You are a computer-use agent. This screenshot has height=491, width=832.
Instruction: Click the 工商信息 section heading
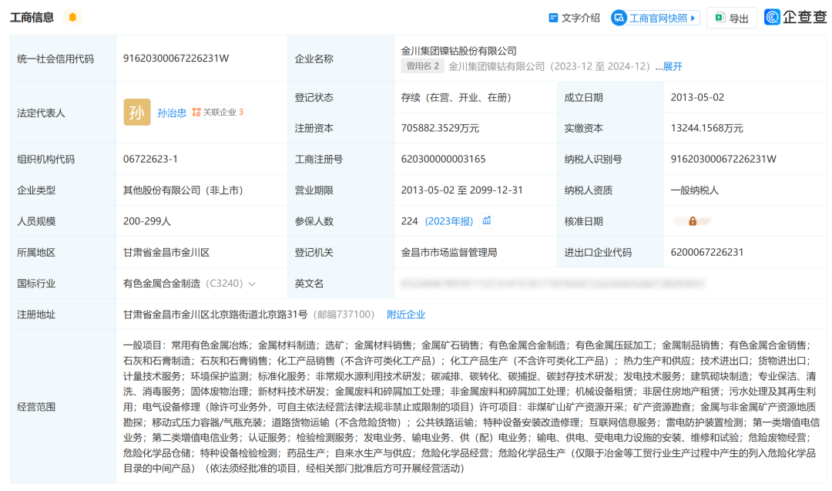[x=32, y=18]
